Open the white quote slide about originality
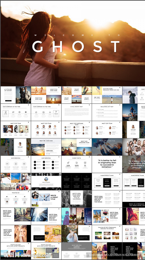The image size is (145, 260). [x=107, y=164]
